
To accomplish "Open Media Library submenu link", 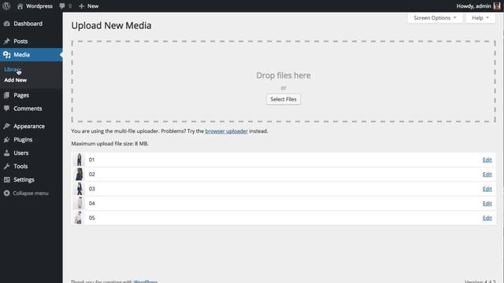I will click(13, 69).
